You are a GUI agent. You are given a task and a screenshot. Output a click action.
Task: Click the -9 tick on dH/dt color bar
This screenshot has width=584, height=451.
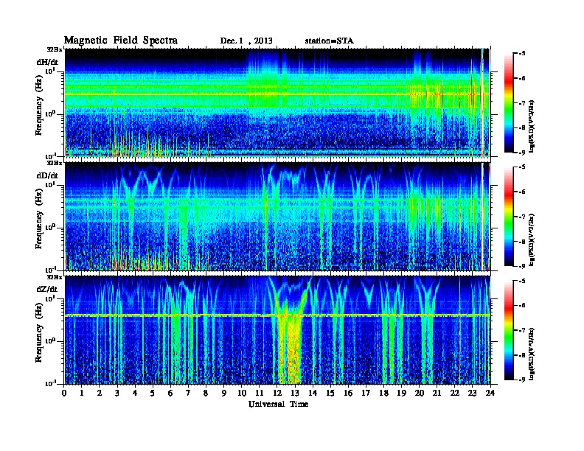point(521,153)
